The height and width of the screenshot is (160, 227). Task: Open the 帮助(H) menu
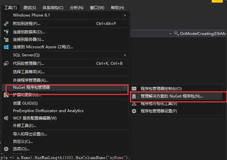(x=117, y=8)
